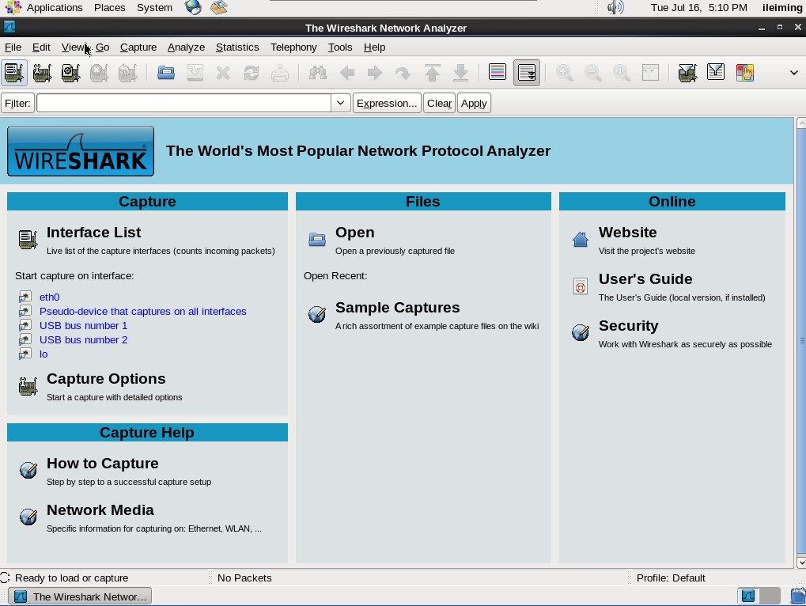Start capture on Pseudo-device all interfaces
The width and height of the screenshot is (806, 606).
point(143,312)
